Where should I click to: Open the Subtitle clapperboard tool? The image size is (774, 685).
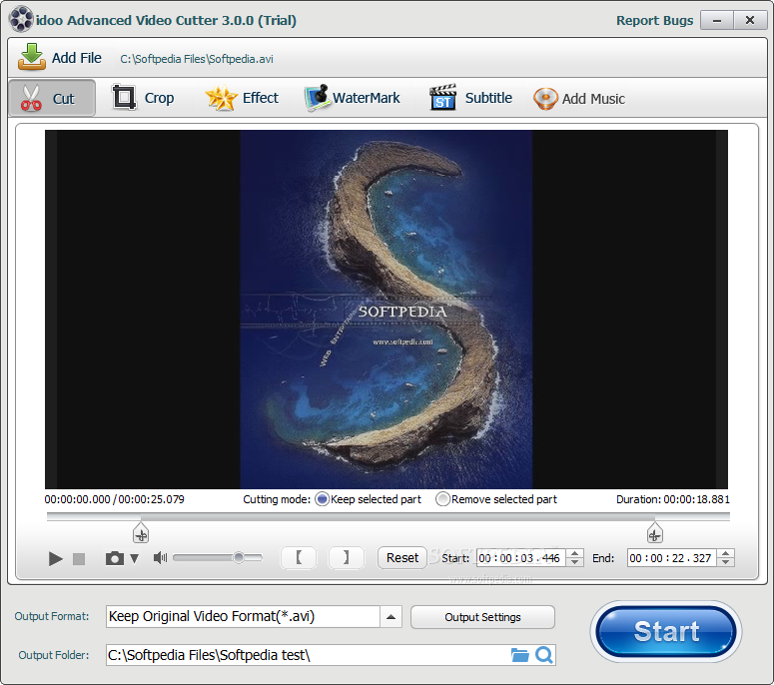[x=471, y=98]
